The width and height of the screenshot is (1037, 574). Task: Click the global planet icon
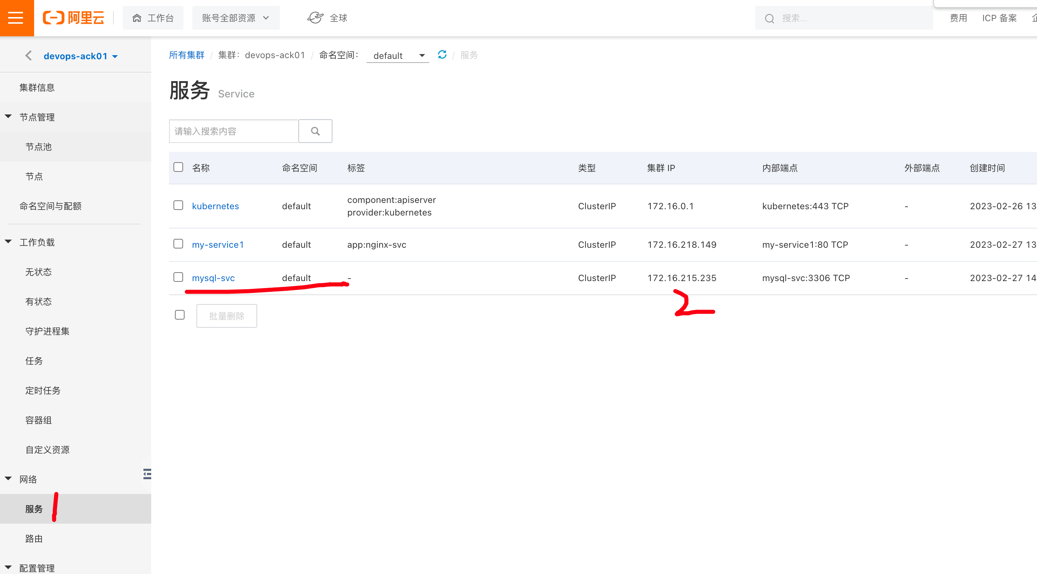click(x=315, y=18)
